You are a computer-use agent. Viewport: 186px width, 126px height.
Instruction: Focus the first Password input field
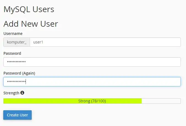pos(92,62)
